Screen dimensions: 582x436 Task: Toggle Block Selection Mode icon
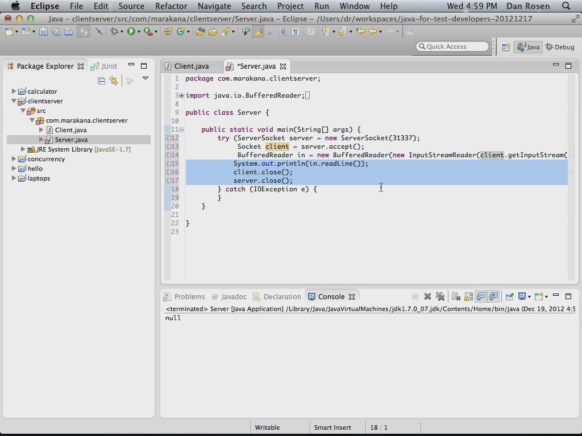tap(283, 32)
